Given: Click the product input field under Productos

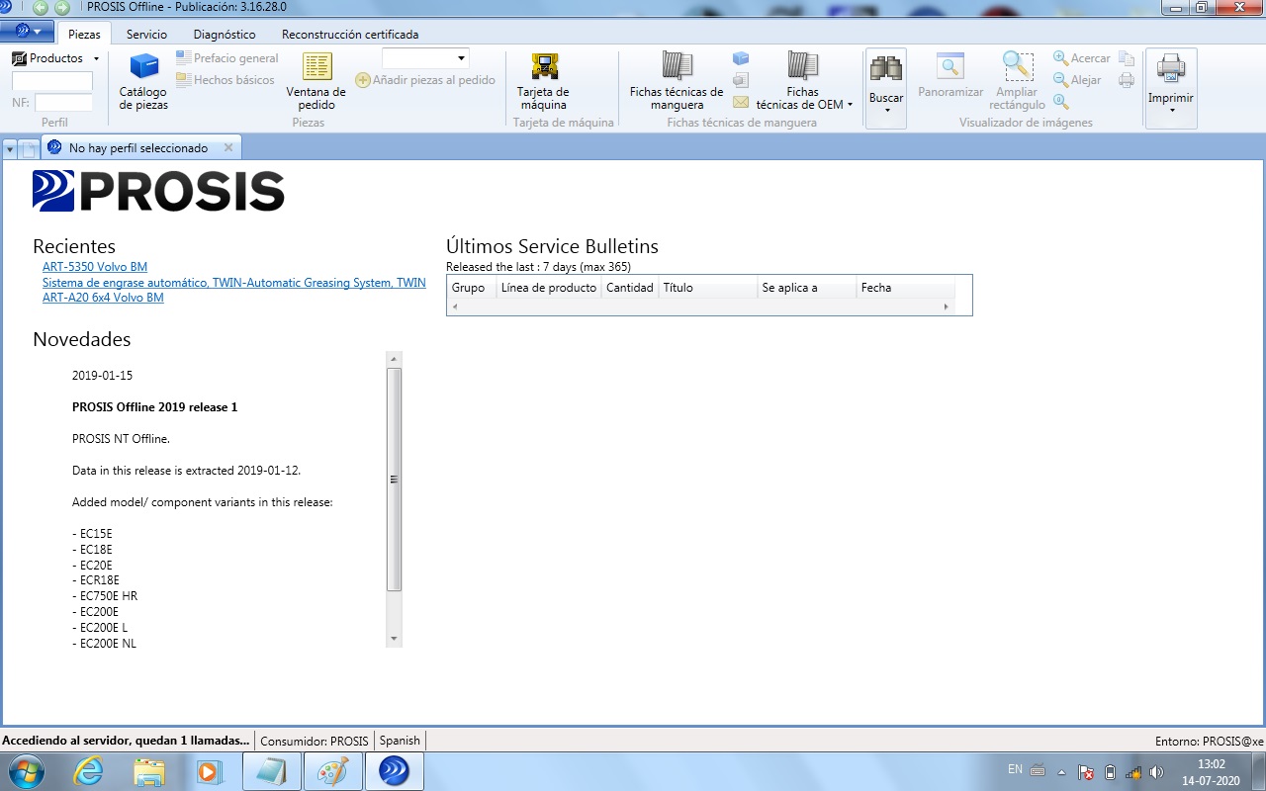Looking at the screenshot, I should pos(52,81).
